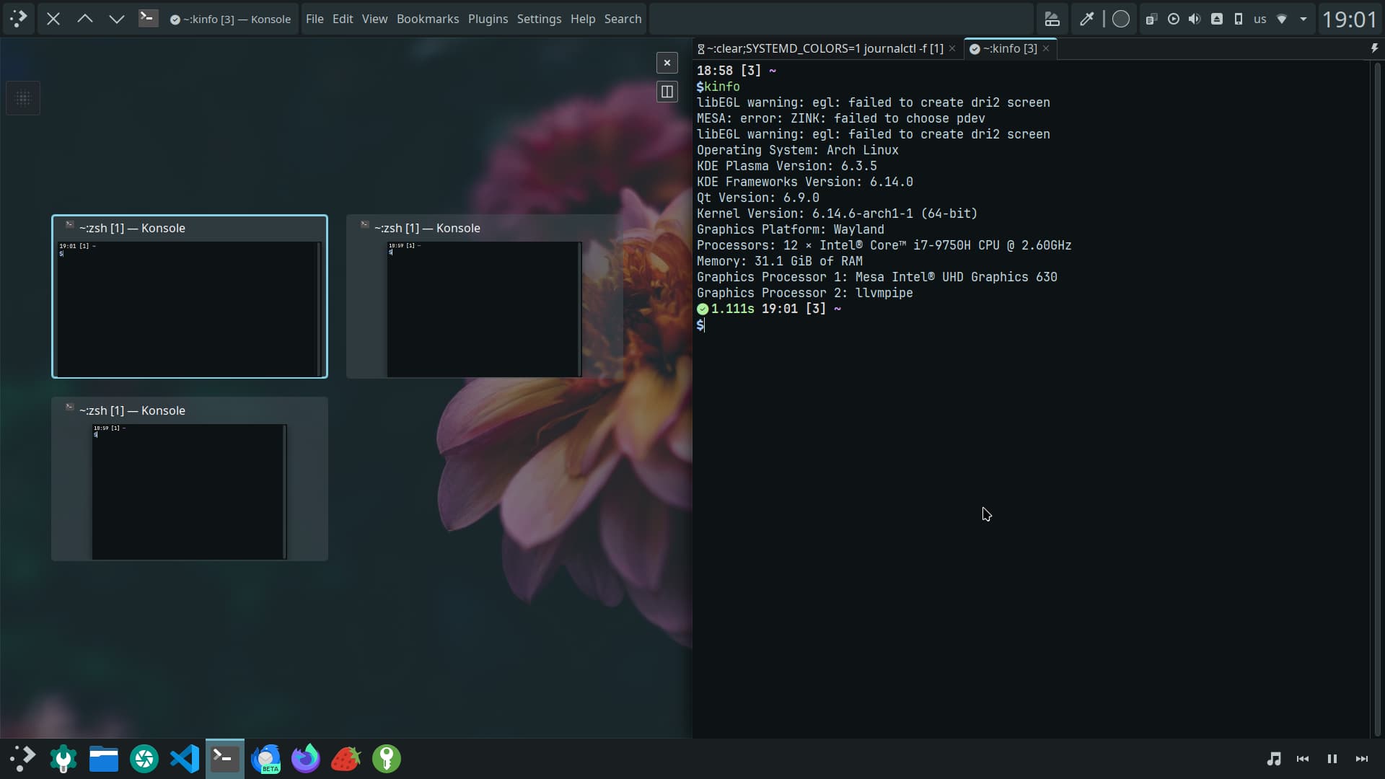Open the Strawberry music player
Image resolution: width=1385 pixels, height=779 pixels.
pyautogui.click(x=346, y=758)
